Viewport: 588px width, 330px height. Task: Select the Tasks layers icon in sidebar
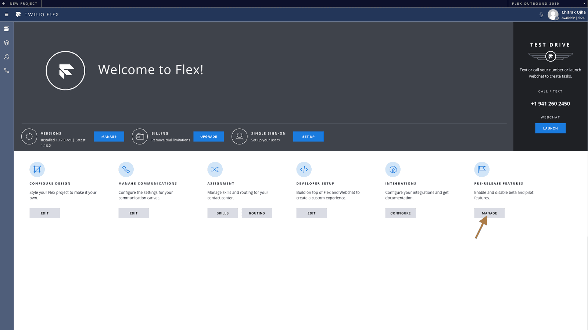click(6, 43)
